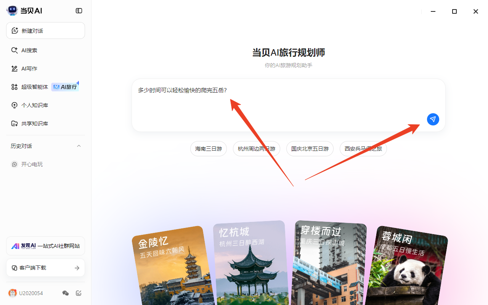Click the 当贝AI robot logo

(x=12, y=11)
